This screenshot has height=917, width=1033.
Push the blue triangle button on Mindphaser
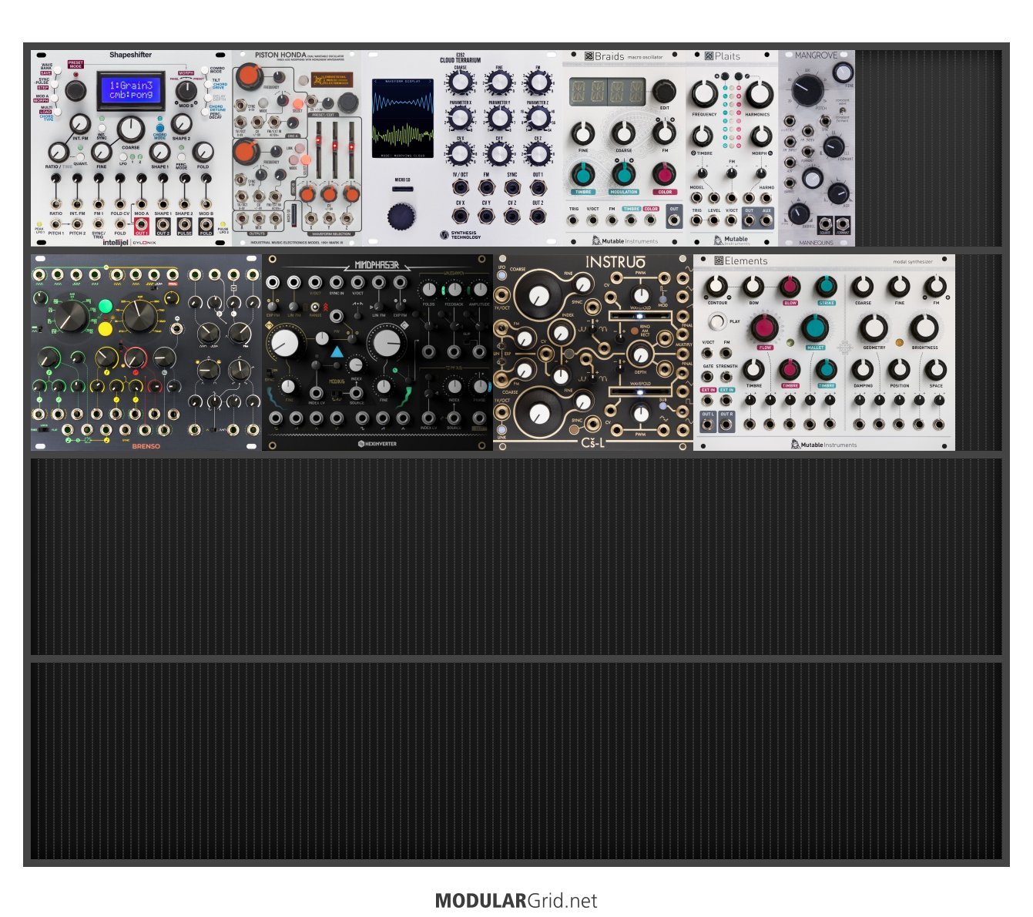[337, 352]
